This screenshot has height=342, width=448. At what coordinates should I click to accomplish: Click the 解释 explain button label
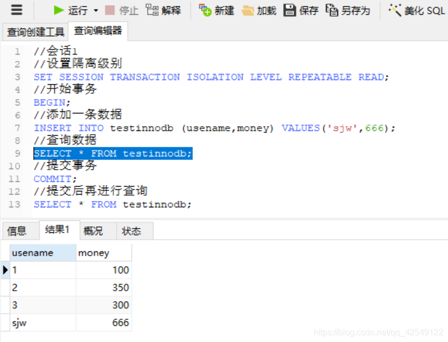(171, 11)
